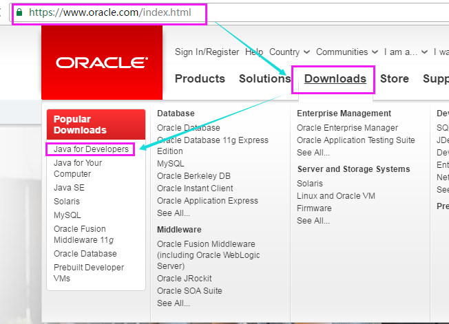Image resolution: width=449 pixels, height=324 pixels.
Task: Click the Popular Downloads header
Action: click(96, 125)
